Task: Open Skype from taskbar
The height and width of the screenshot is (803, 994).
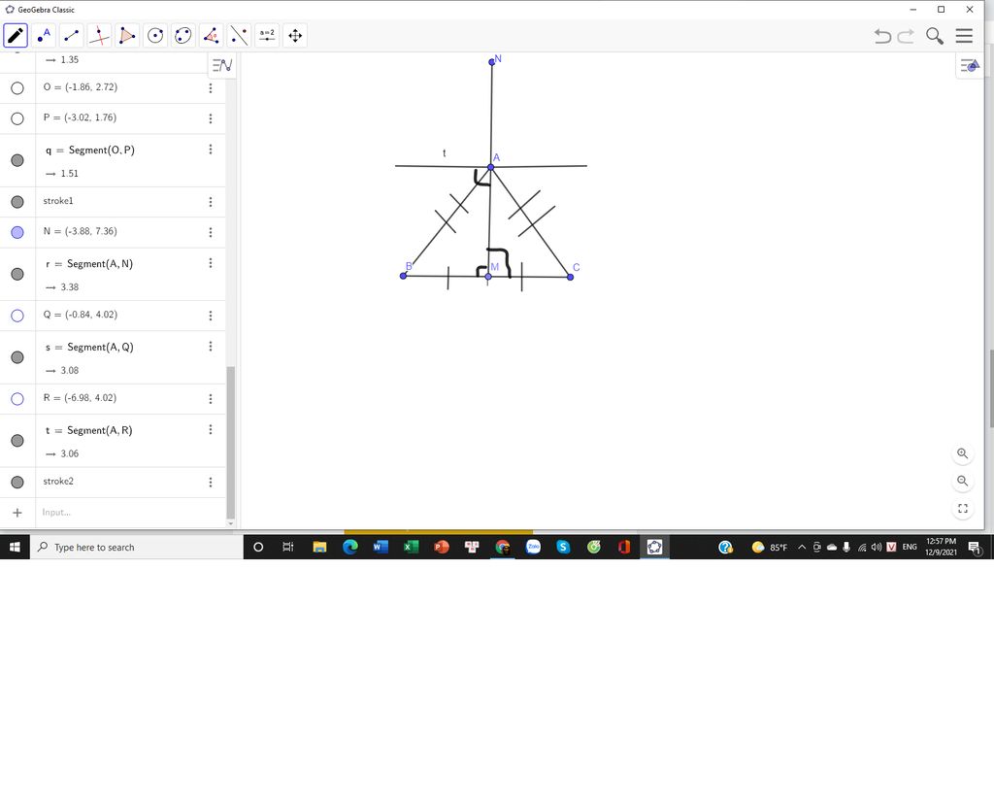Action: (x=563, y=547)
